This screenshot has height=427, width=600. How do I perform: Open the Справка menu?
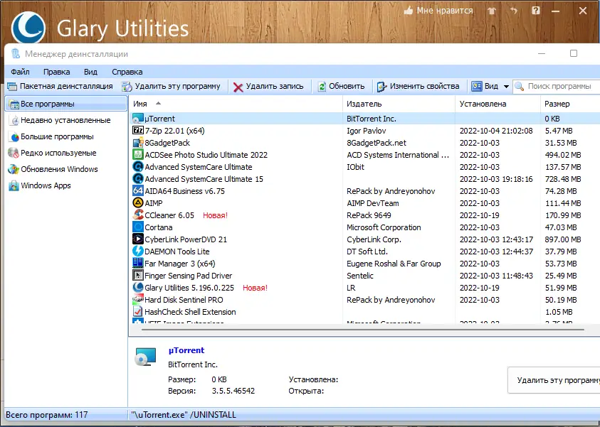coord(127,72)
